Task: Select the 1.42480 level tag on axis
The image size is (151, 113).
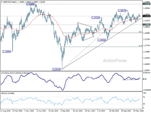Action: tap(147, 4)
